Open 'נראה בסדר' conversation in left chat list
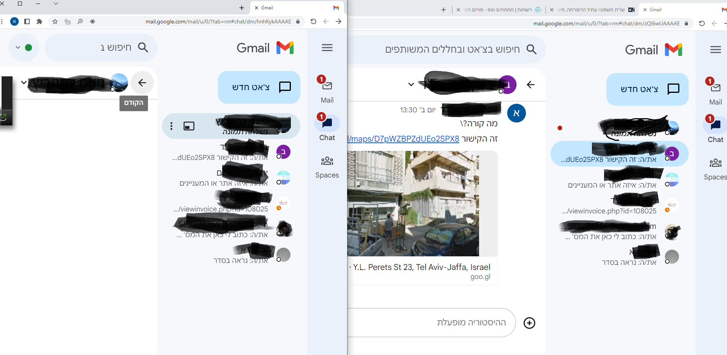 [x=231, y=255]
